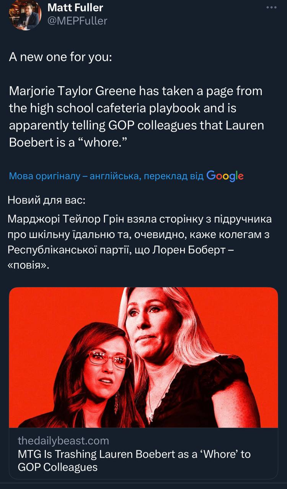
Task: Open the Matt Fuller display name
Action: pos(75,7)
